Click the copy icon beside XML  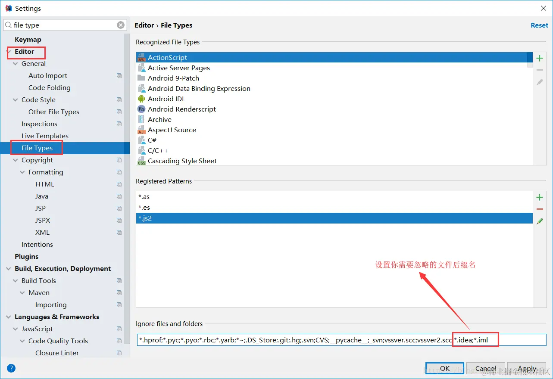click(119, 233)
